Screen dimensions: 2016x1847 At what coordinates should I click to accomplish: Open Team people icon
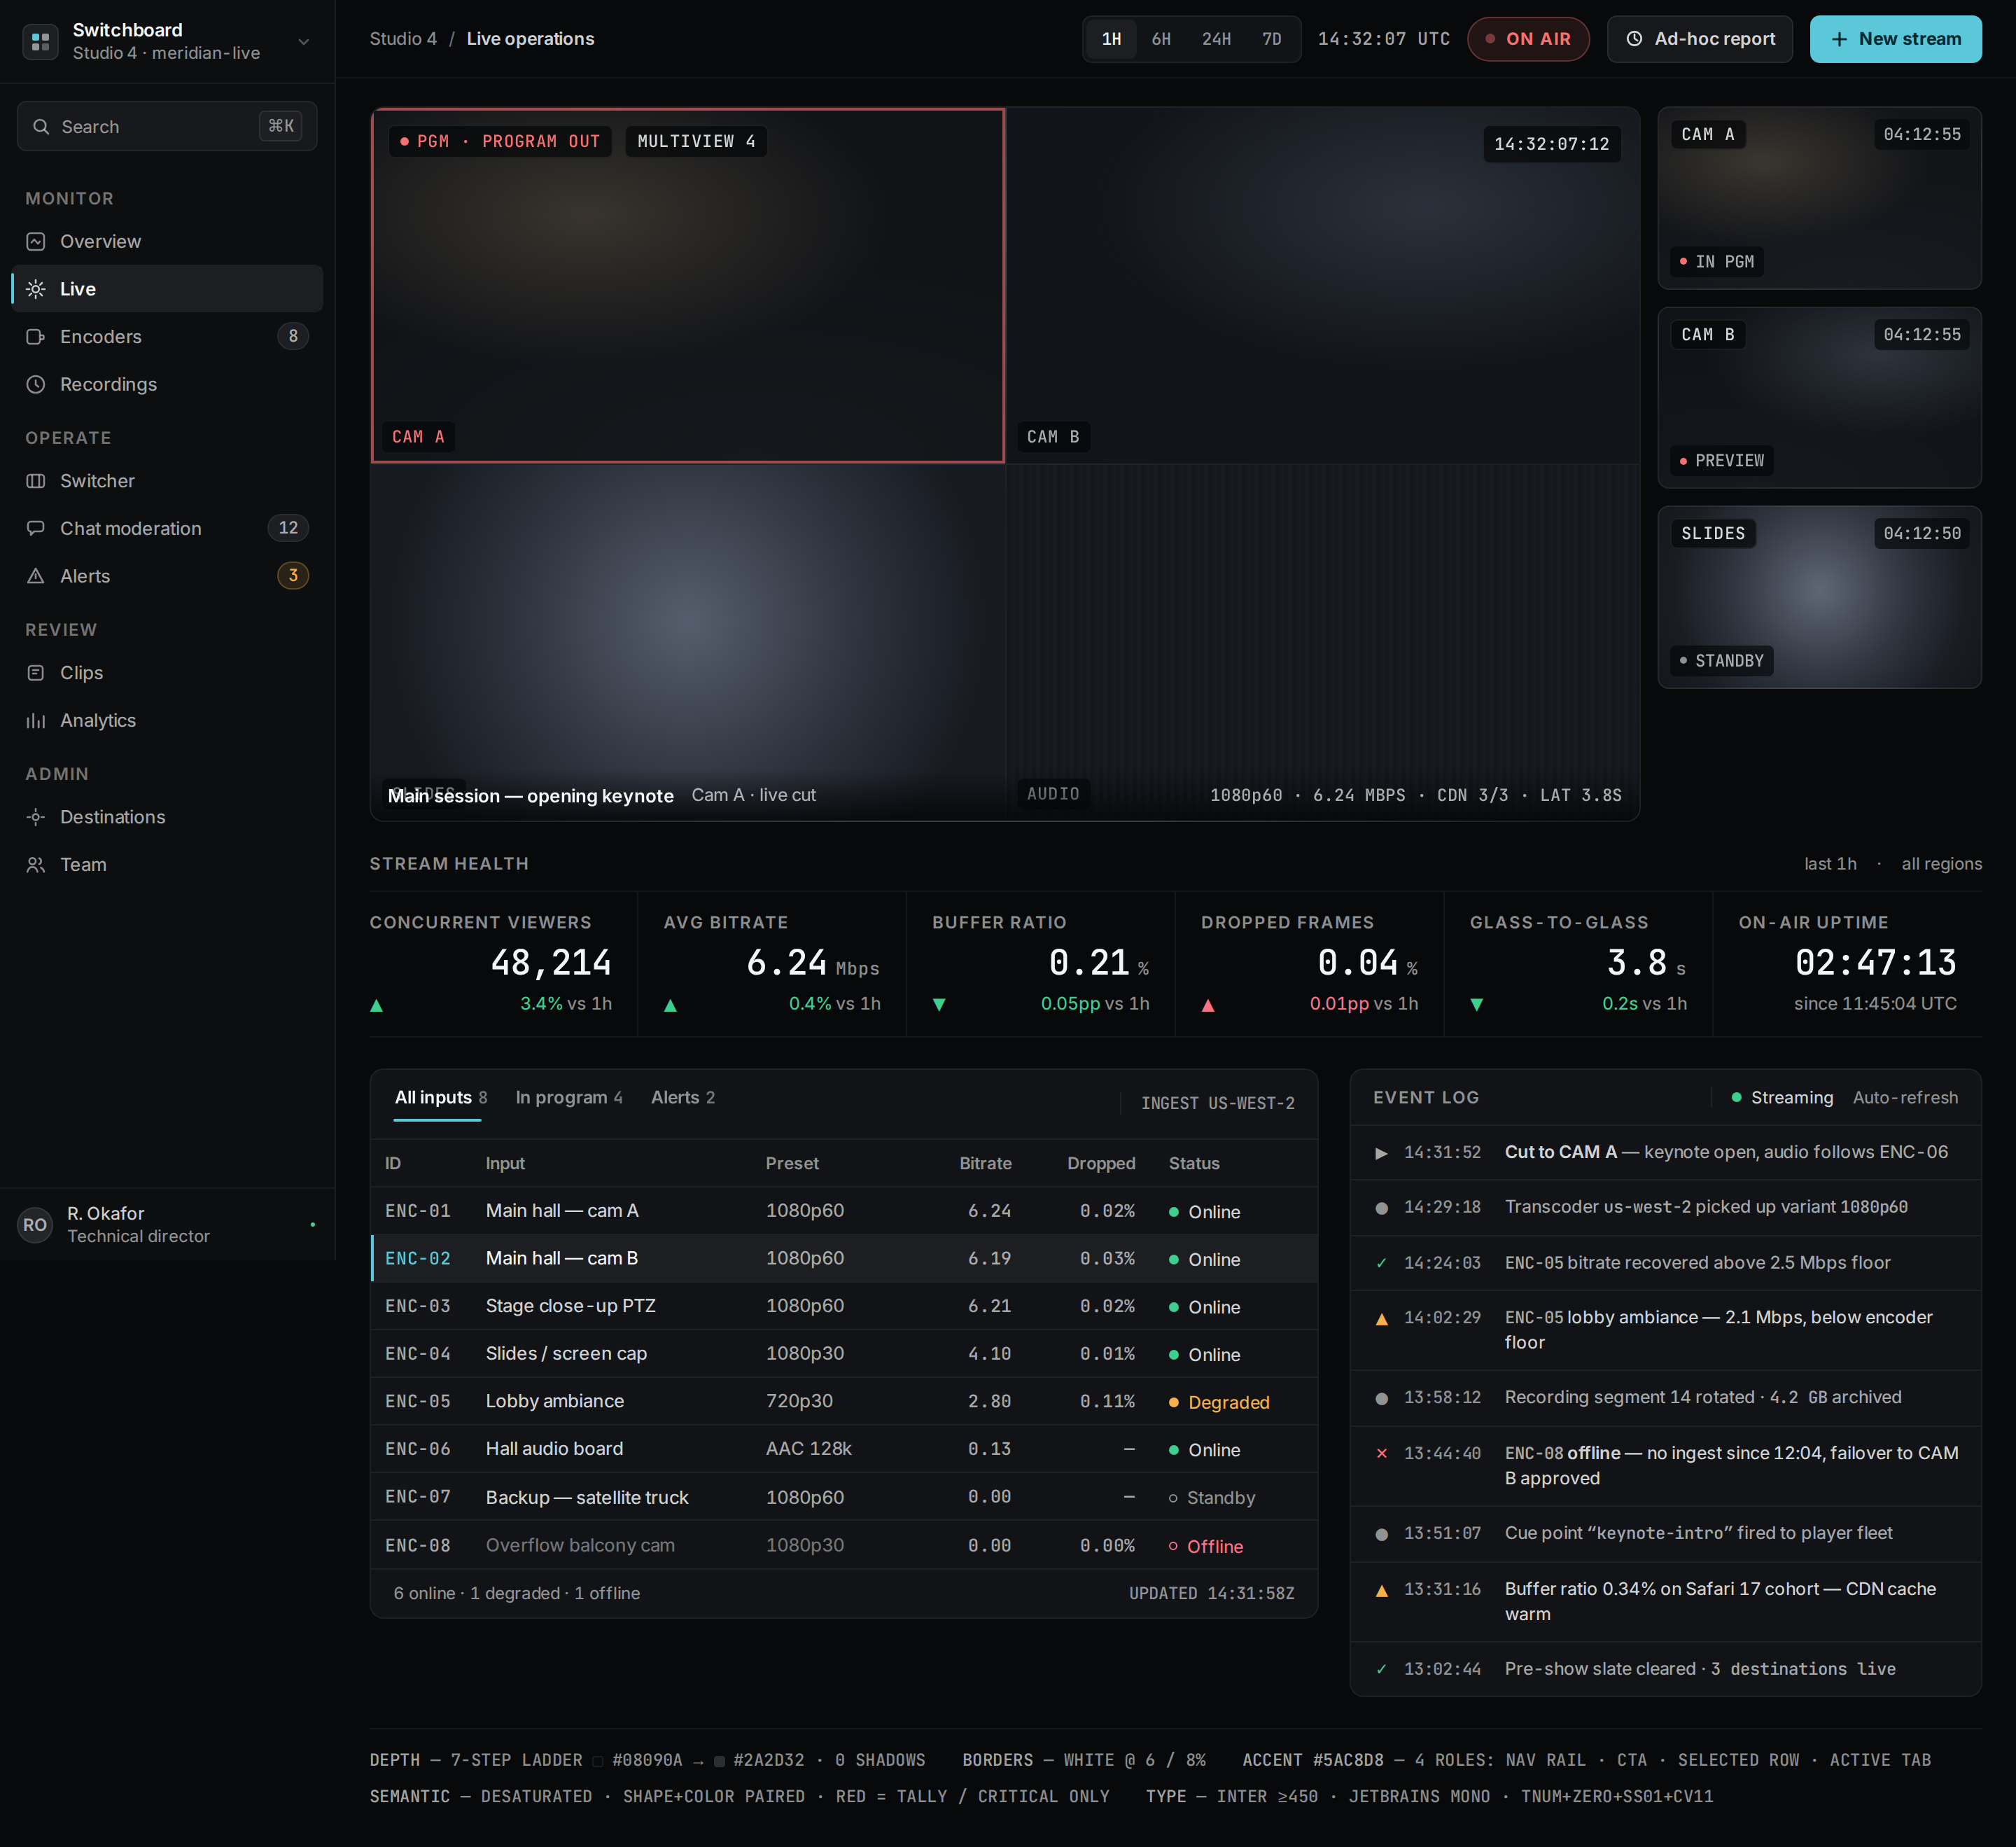36,865
